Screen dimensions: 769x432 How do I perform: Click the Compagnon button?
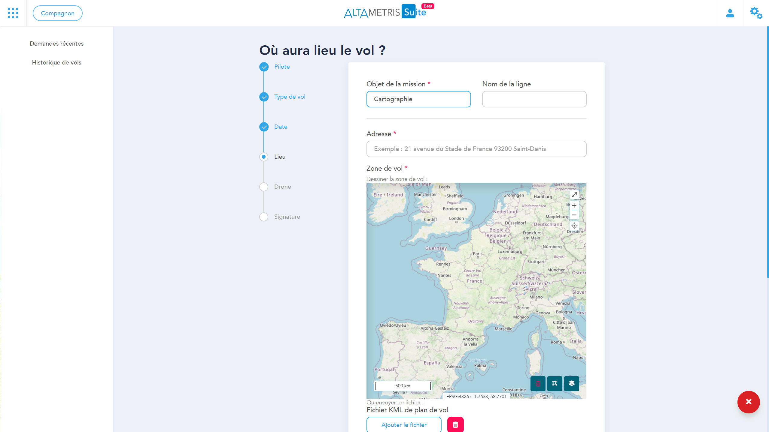(57, 13)
